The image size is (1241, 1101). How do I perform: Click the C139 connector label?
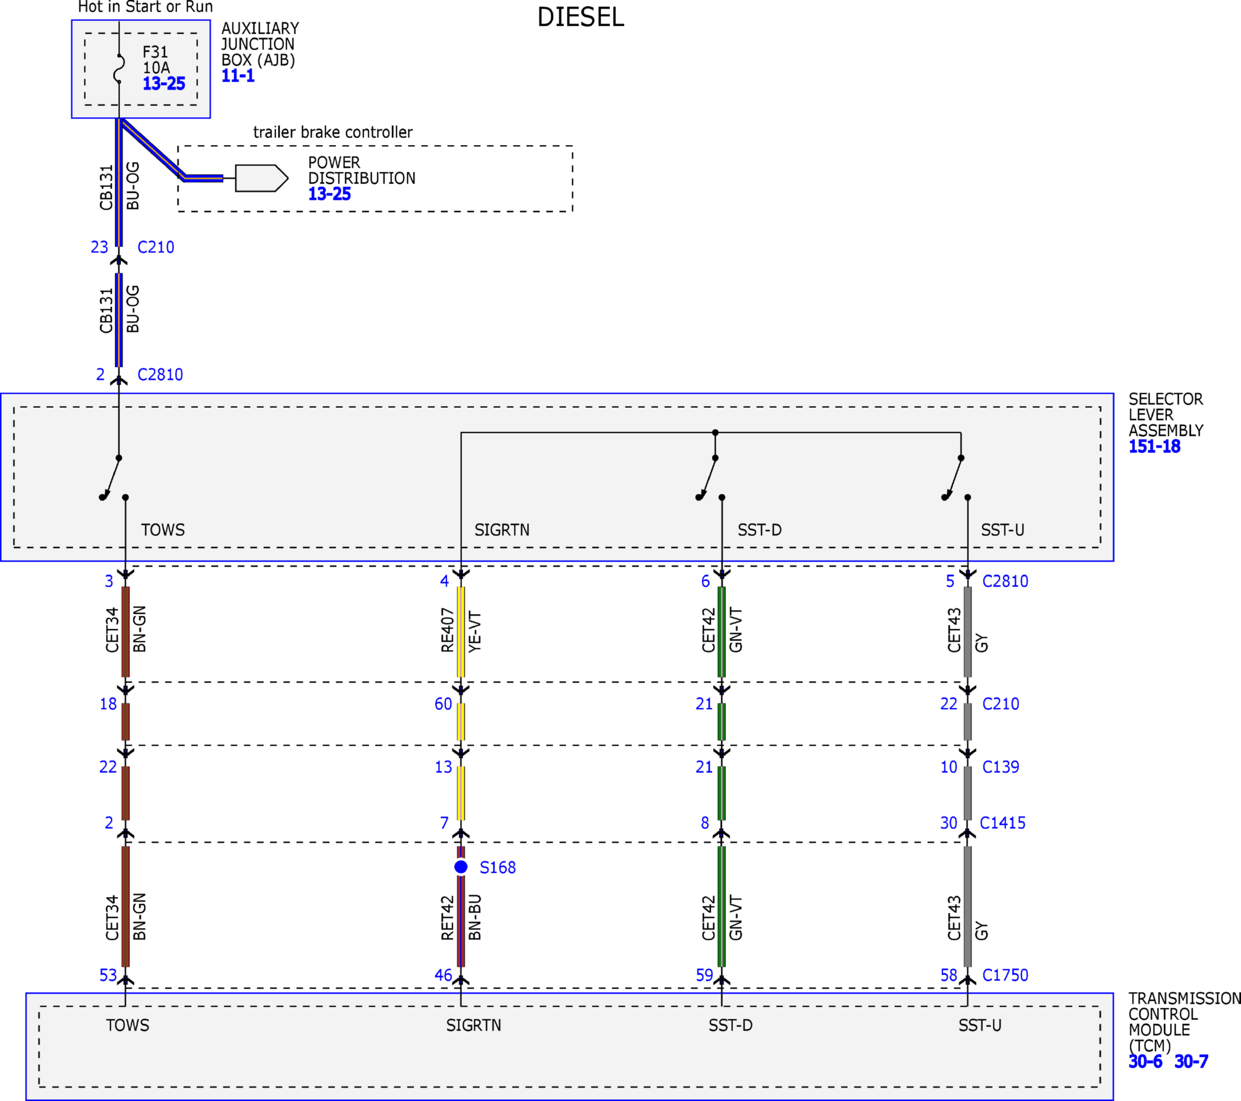click(x=1000, y=767)
